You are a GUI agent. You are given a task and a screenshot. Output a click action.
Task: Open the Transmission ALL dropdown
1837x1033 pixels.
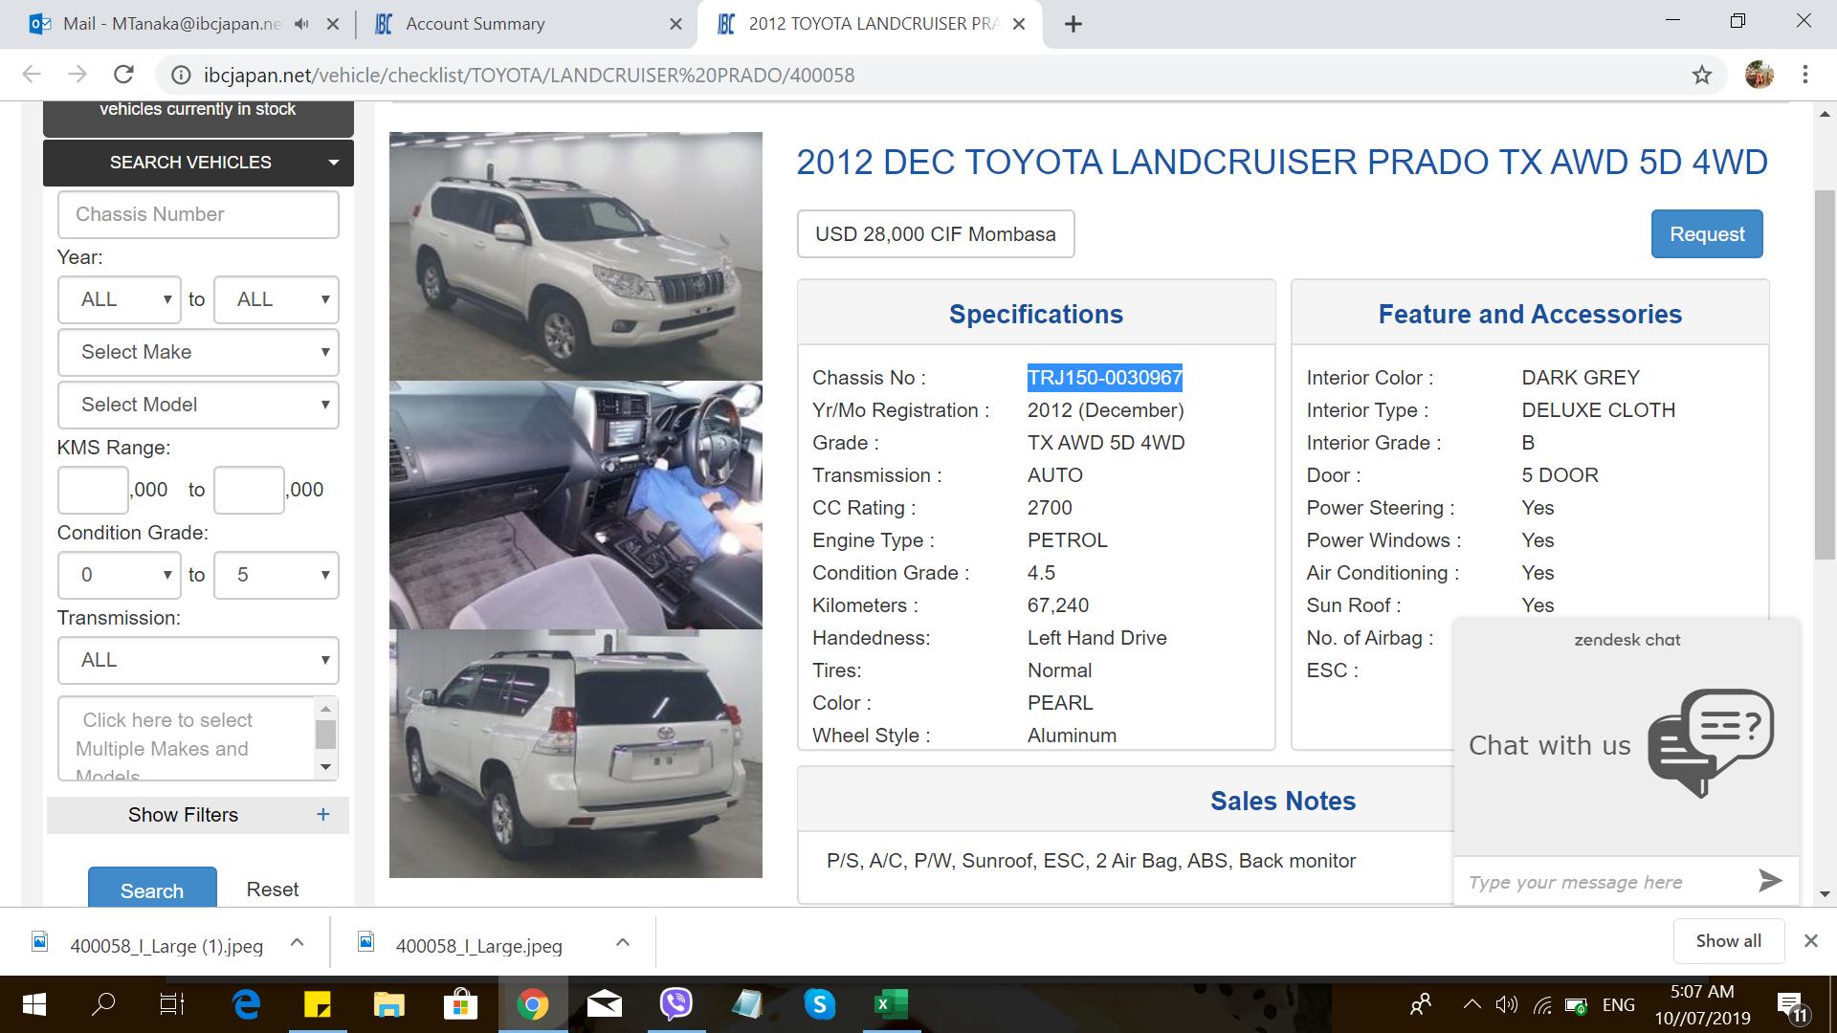click(198, 660)
